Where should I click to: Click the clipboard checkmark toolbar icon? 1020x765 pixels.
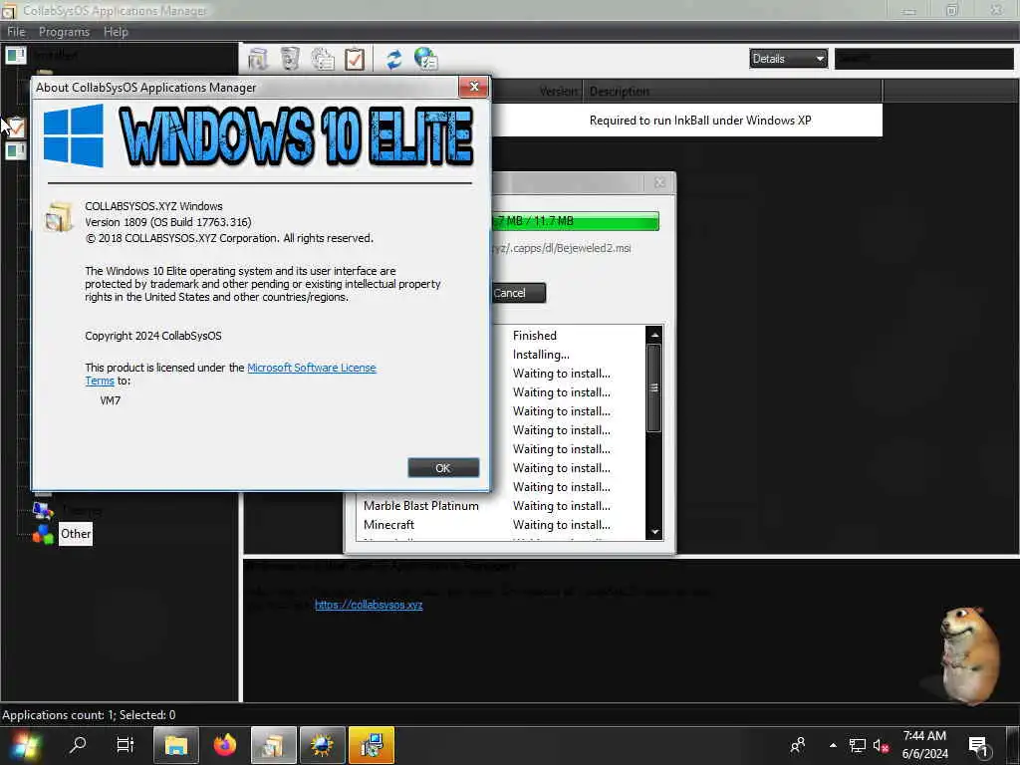355,59
